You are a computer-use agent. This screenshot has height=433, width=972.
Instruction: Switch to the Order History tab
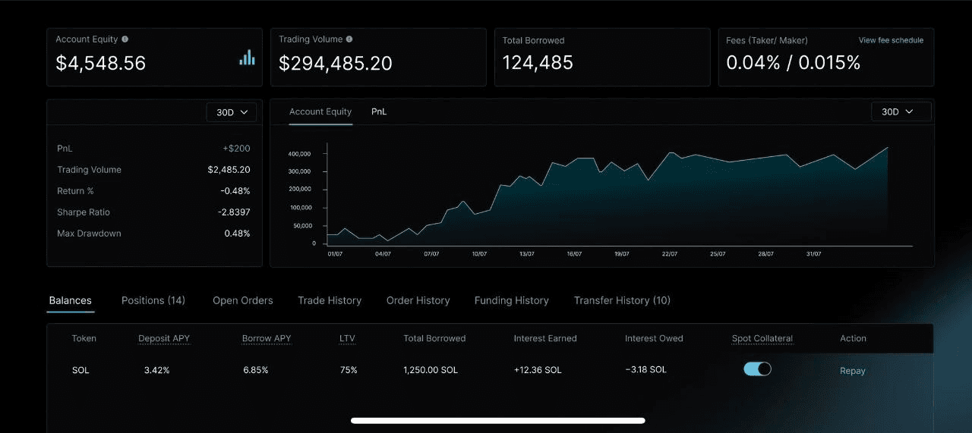pos(418,301)
